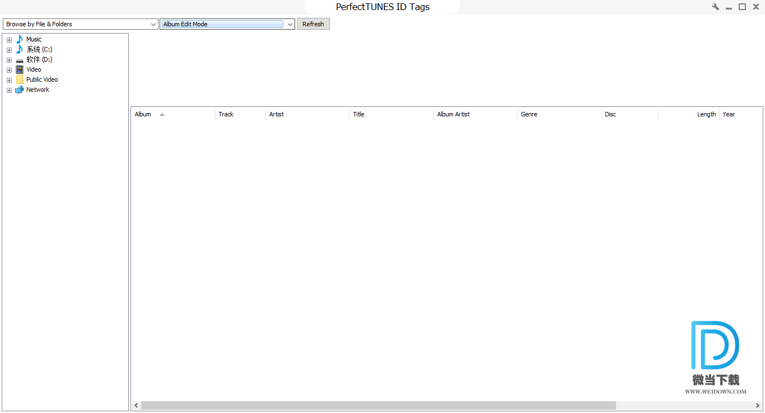765x413 pixels.
Task: Open the wrench settings icon
Action: (715, 7)
